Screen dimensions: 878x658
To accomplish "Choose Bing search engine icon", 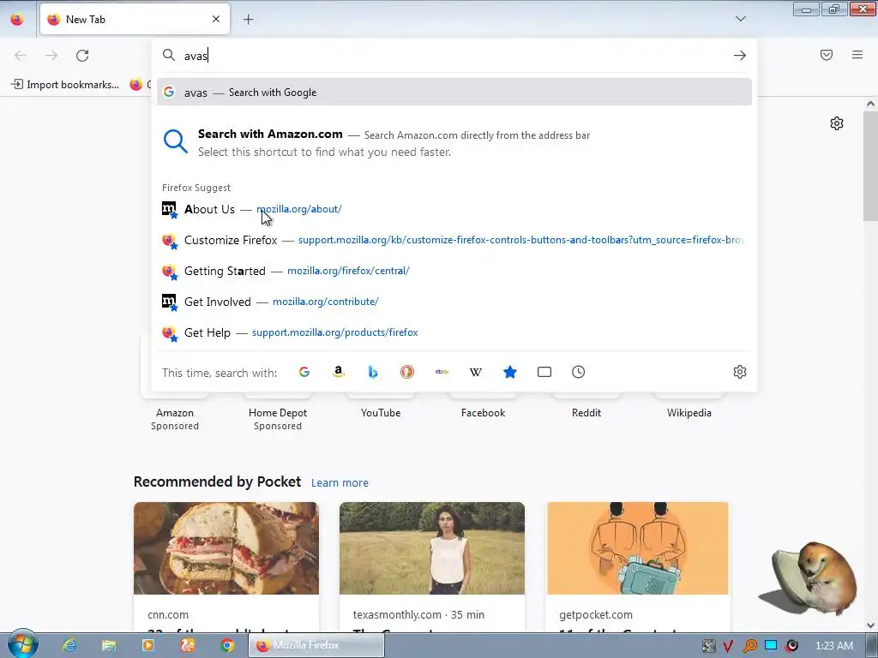I will pos(373,372).
